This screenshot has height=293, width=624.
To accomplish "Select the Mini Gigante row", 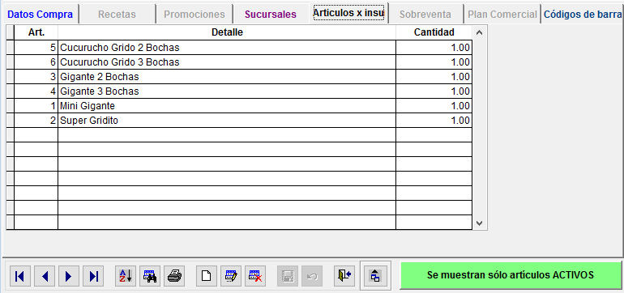I will 240,106.
